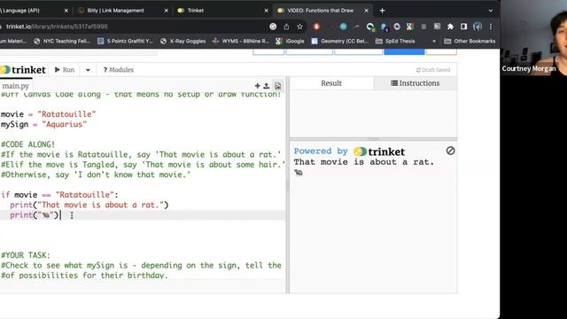The width and height of the screenshot is (567, 319).
Task: Close the VIDEO: Functions that Draw tab
Action: tap(366, 11)
